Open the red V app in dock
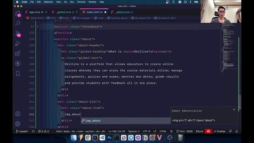Viewport: 254px width, 143px height. pyautogui.click(x=160, y=138)
